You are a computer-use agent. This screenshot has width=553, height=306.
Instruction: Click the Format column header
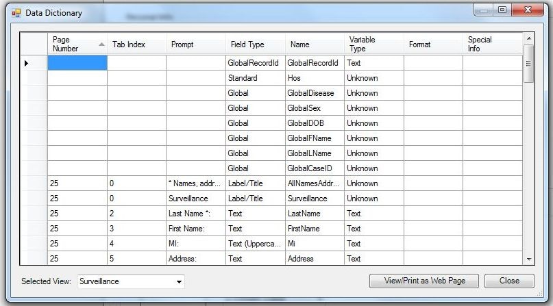coord(432,44)
